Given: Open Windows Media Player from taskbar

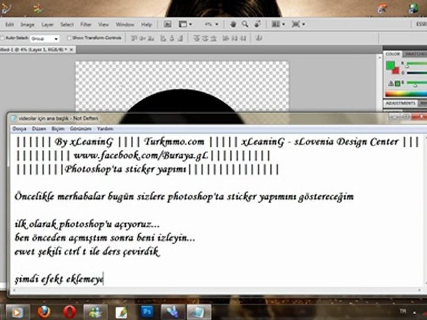Looking at the screenshot, I should [17, 312].
